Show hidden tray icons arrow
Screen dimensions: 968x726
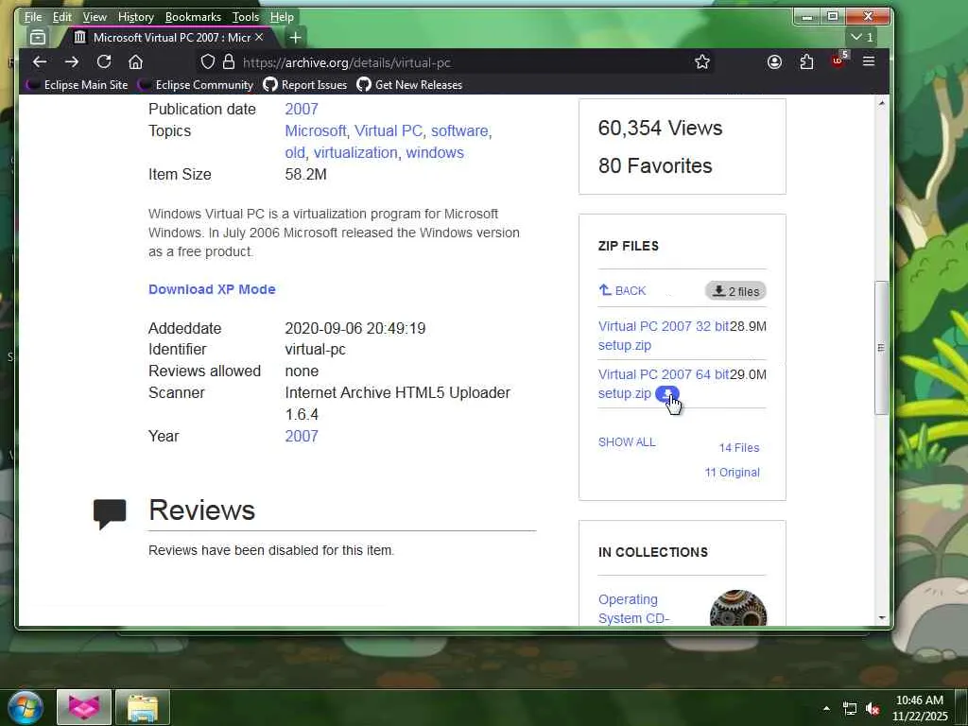tap(826, 708)
